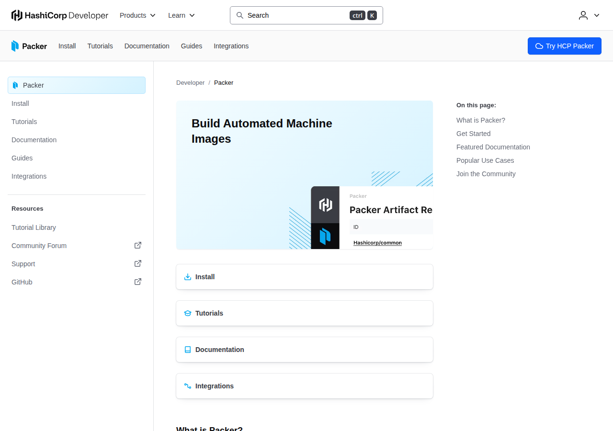Click the Search input field
Screen dimensions: 613x431
pyautogui.click(x=306, y=15)
